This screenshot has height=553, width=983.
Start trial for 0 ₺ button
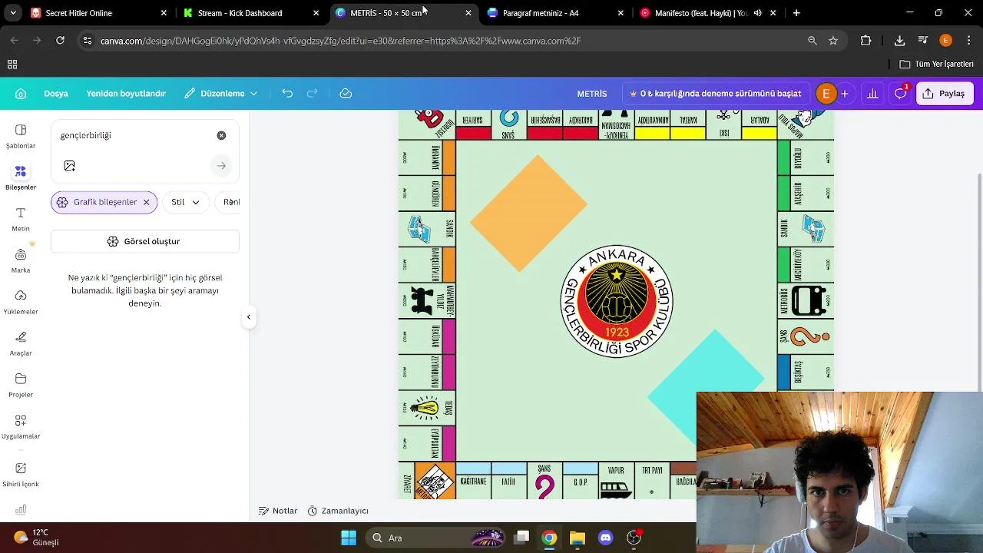tap(715, 94)
